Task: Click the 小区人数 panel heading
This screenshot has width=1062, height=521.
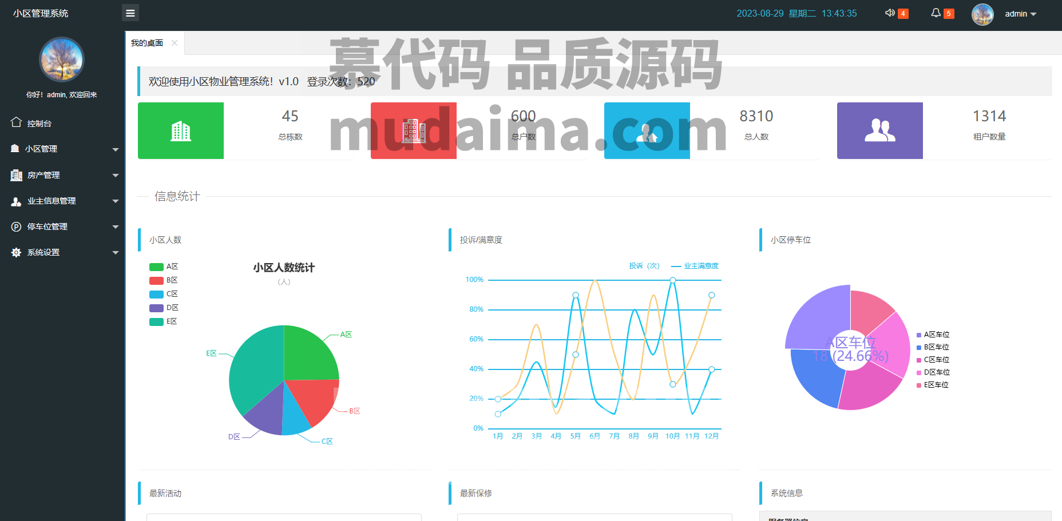Action: pyautogui.click(x=165, y=240)
